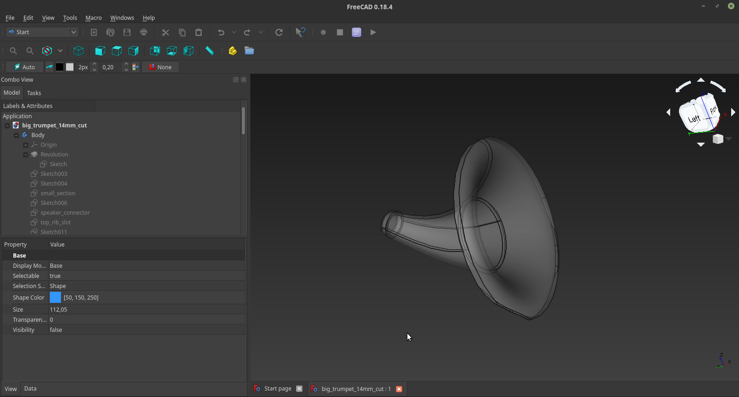Fit selection in view
This screenshot has width=739, height=397.
pos(30,51)
